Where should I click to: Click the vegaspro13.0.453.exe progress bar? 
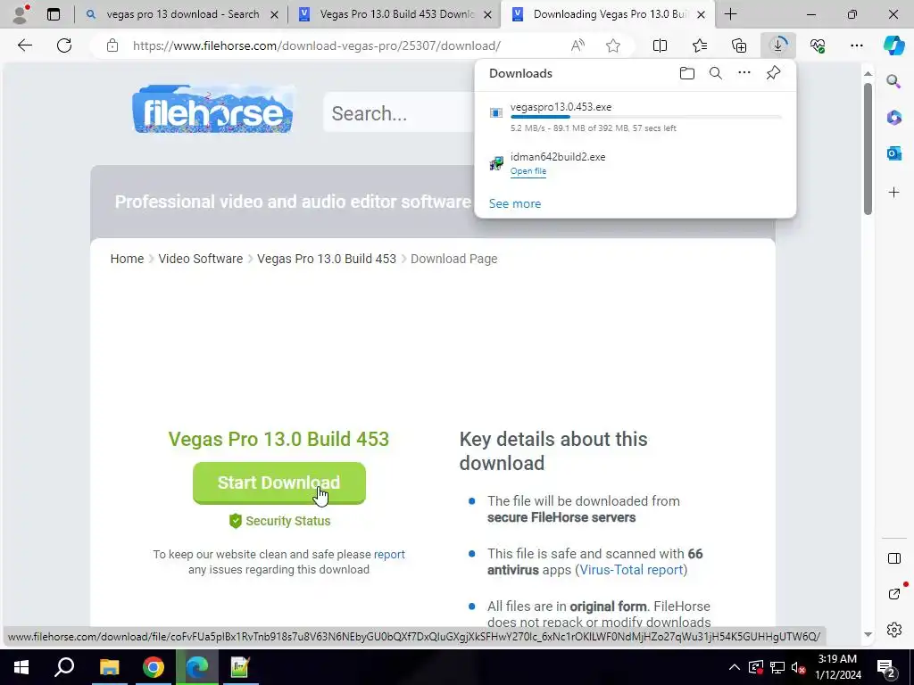pyautogui.click(x=646, y=117)
